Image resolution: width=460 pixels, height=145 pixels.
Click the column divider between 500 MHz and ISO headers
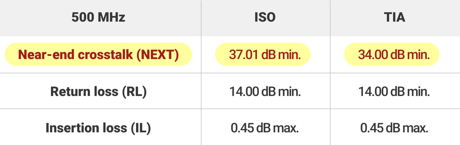[x=201, y=17]
